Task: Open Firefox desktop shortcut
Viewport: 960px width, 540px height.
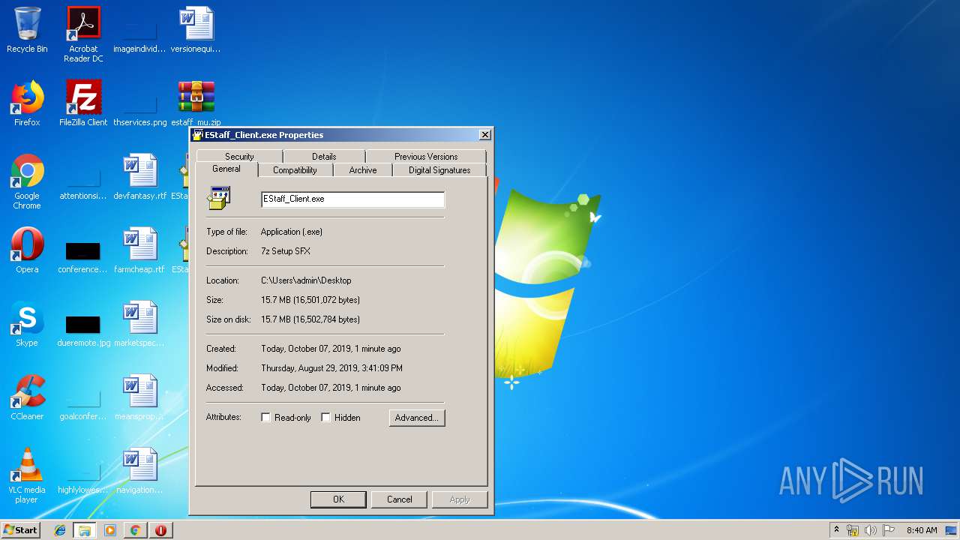Action: click(27, 103)
